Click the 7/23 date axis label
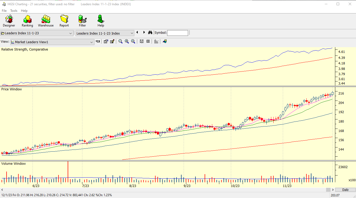 click(85, 186)
